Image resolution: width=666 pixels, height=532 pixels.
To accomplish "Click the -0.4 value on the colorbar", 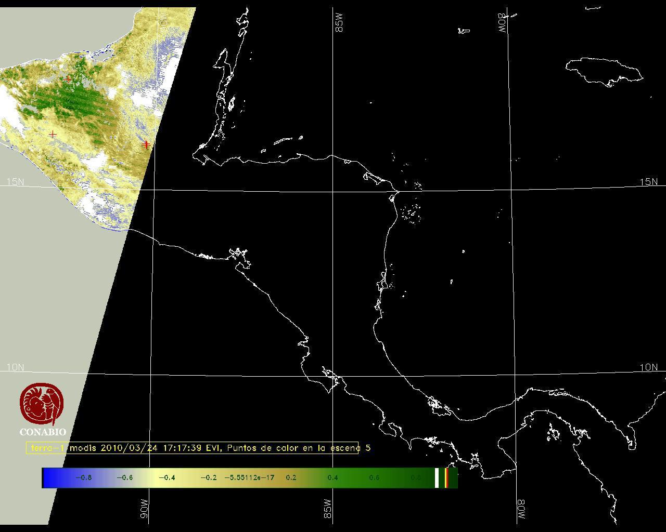I will coord(166,478).
